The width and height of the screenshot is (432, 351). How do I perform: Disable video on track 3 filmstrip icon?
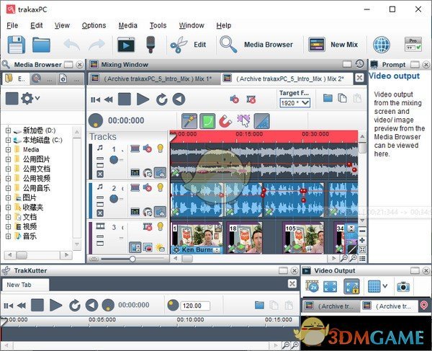coord(148,227)
